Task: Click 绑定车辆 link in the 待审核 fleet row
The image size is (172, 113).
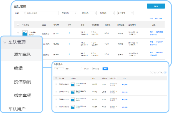Action: pyautogui.click(x=153, y=35)
